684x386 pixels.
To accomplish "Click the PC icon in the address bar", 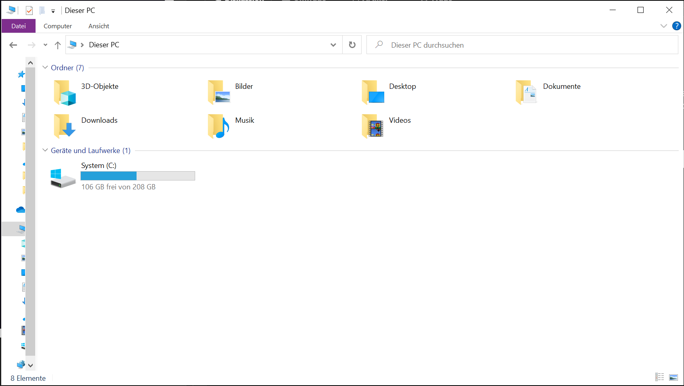I will pyautogui.click(x=72, y=45).
